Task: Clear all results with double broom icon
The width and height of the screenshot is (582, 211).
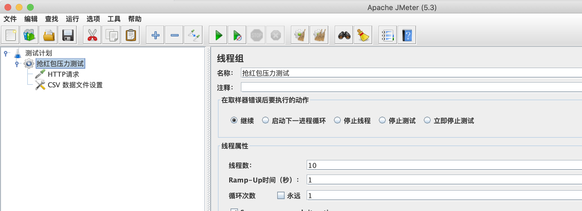Action: 319,35
